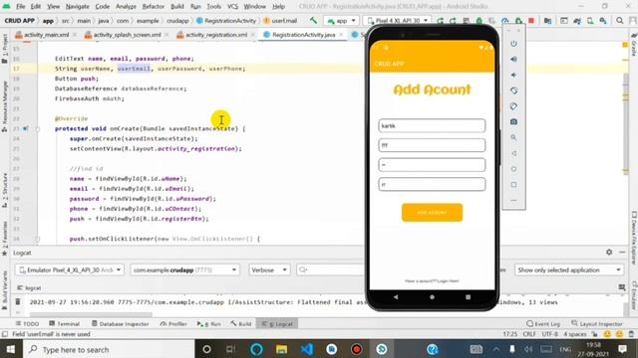This screenshot has width=638, height=358.
Task: Open emulator extended controls three dots
Action: click(x=514, y=200)
